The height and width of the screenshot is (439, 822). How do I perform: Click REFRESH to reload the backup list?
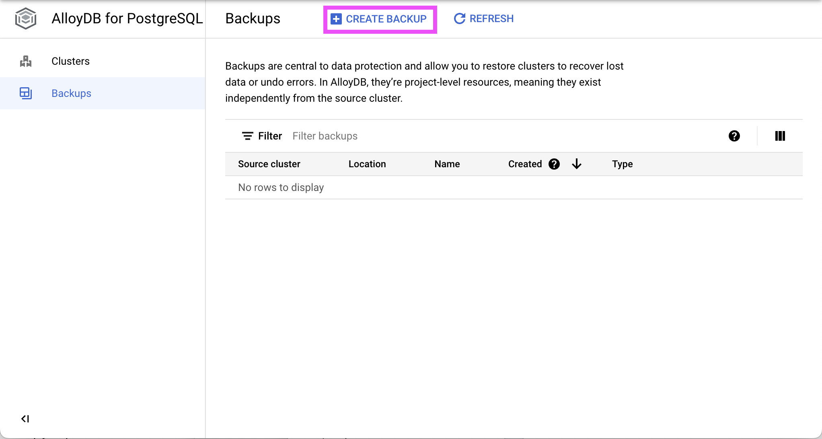click(x=483, y=18)
